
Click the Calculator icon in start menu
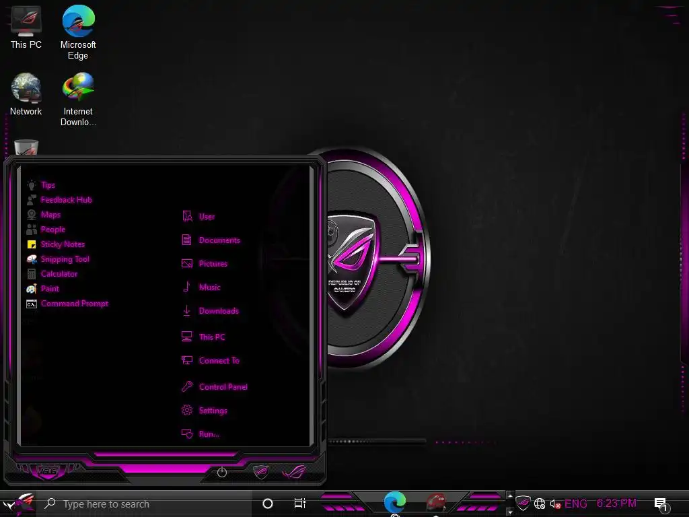pyautogui.click(x=32, y=274)
